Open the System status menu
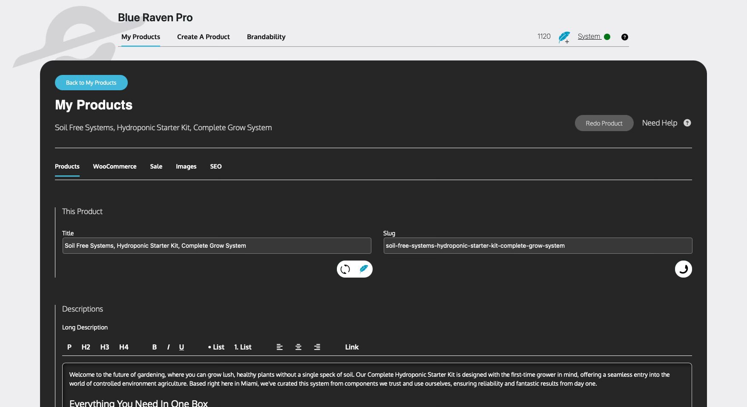The height and width of the screenshot is (407, 747). tap(589, 36)
